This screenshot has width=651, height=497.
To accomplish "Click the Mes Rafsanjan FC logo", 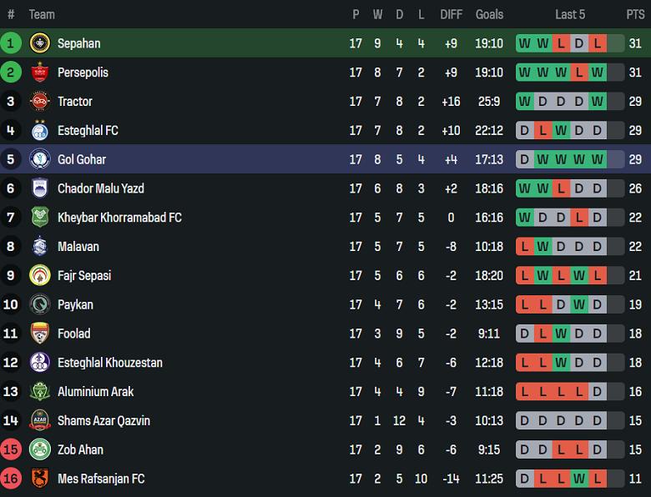I will pyautogui.click(x=40, y=479).
